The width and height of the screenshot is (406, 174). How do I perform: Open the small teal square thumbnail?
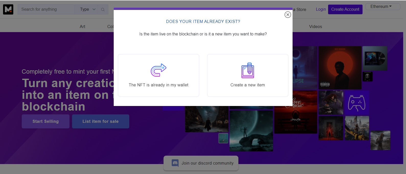click(223, 138)
